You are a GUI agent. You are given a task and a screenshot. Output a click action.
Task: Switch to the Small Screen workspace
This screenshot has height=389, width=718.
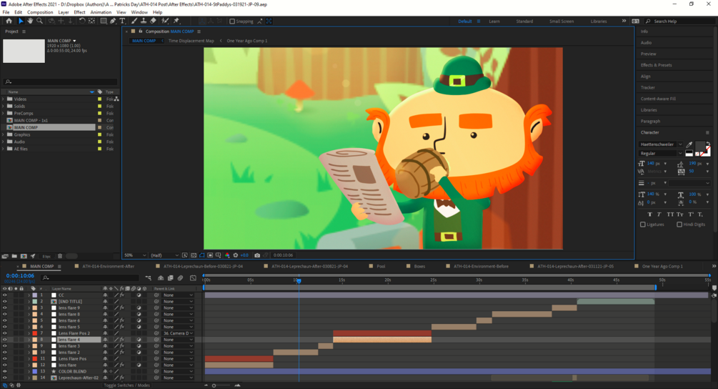tap(562, 21)
